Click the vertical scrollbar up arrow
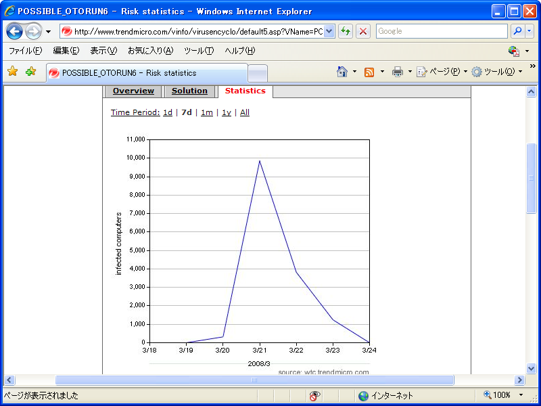The image size is (541, 406). click(x=532, y=91)
